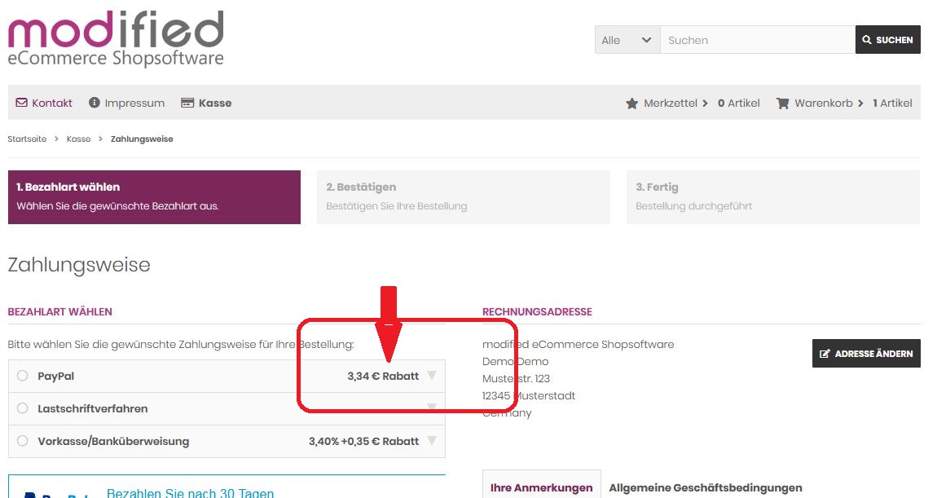This screenshot has height=498, width=946.
Task: Click the Kasse breadcrumb link
Action: [x=78, y=139]
